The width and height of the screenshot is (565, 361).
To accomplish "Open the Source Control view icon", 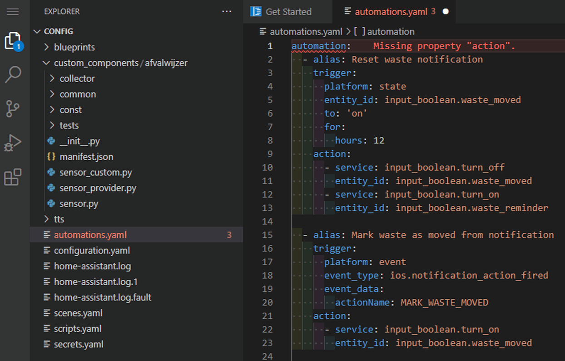I will click(13, 109).
